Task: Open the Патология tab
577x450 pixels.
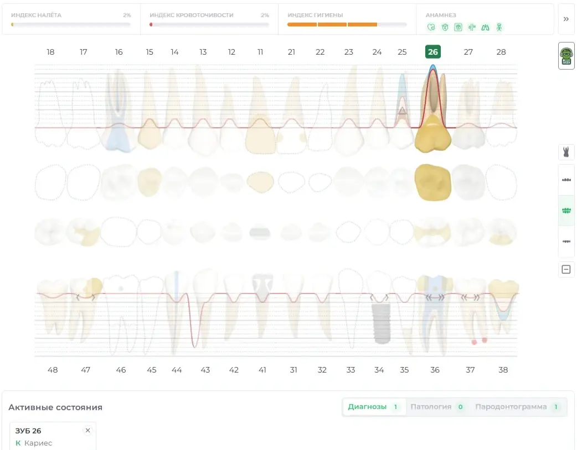Action: 437,407
